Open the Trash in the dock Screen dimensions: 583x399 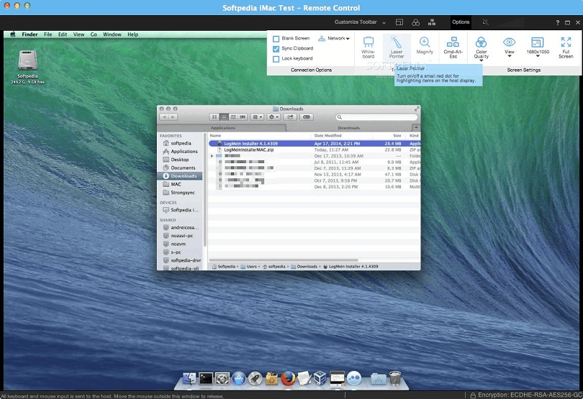click(x=395, y=378)
